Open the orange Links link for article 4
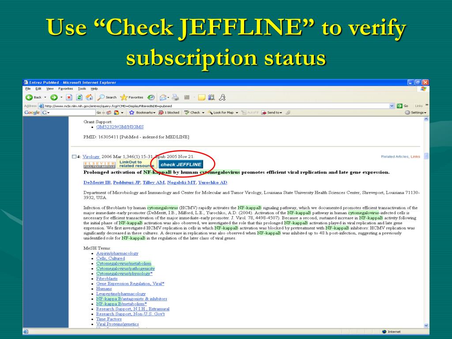 click(415, 157)
